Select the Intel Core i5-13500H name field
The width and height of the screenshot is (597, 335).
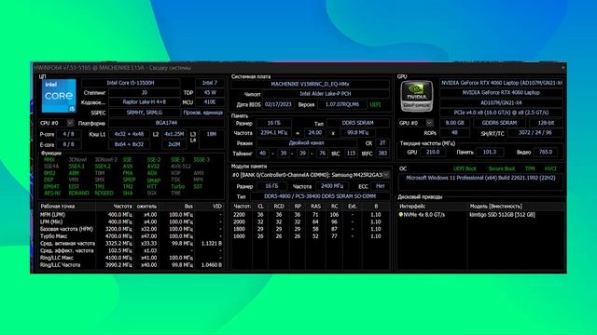click(x=131, y=83)
